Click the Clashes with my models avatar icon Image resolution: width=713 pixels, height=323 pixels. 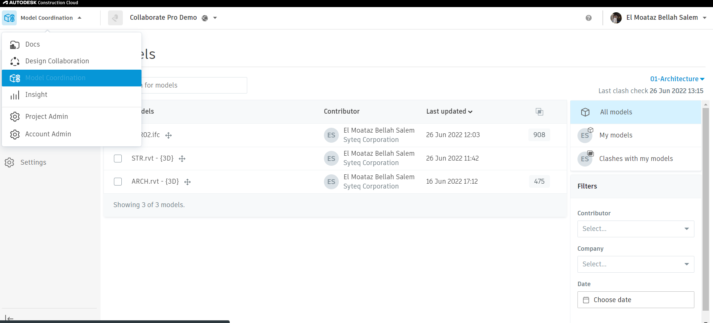point(585,159)
